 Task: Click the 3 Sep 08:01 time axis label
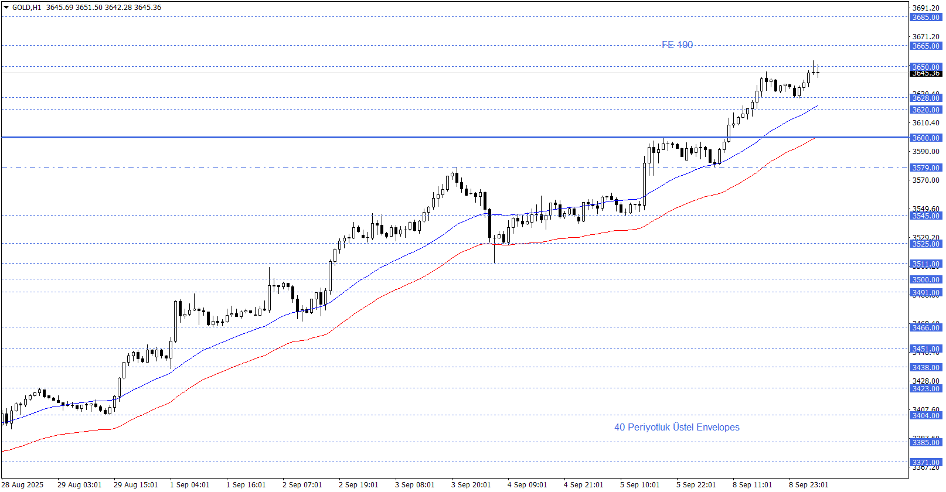414,484
